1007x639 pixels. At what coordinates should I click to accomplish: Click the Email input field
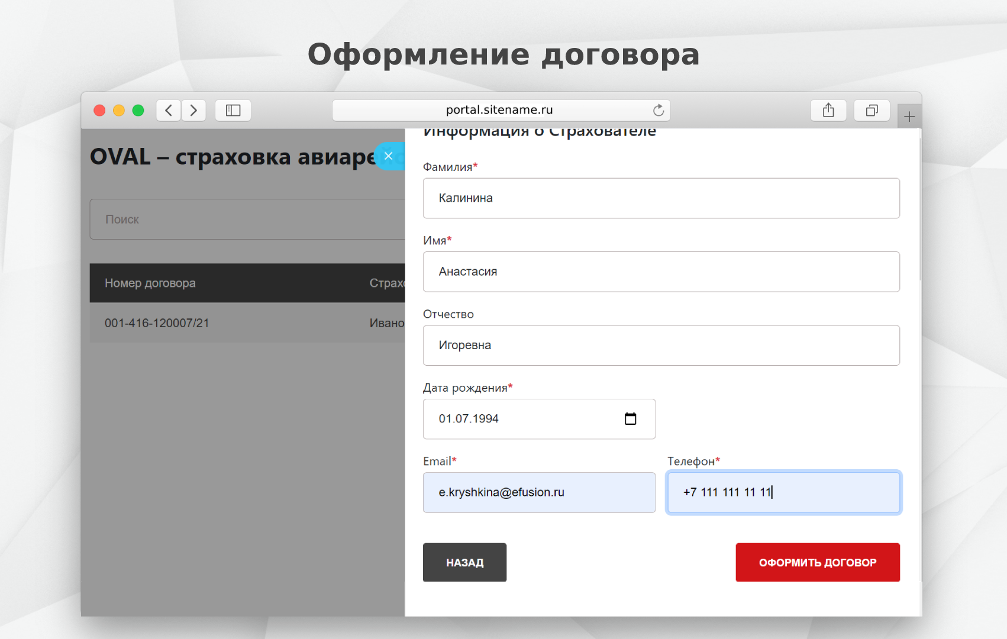click(x=538, y=492)
